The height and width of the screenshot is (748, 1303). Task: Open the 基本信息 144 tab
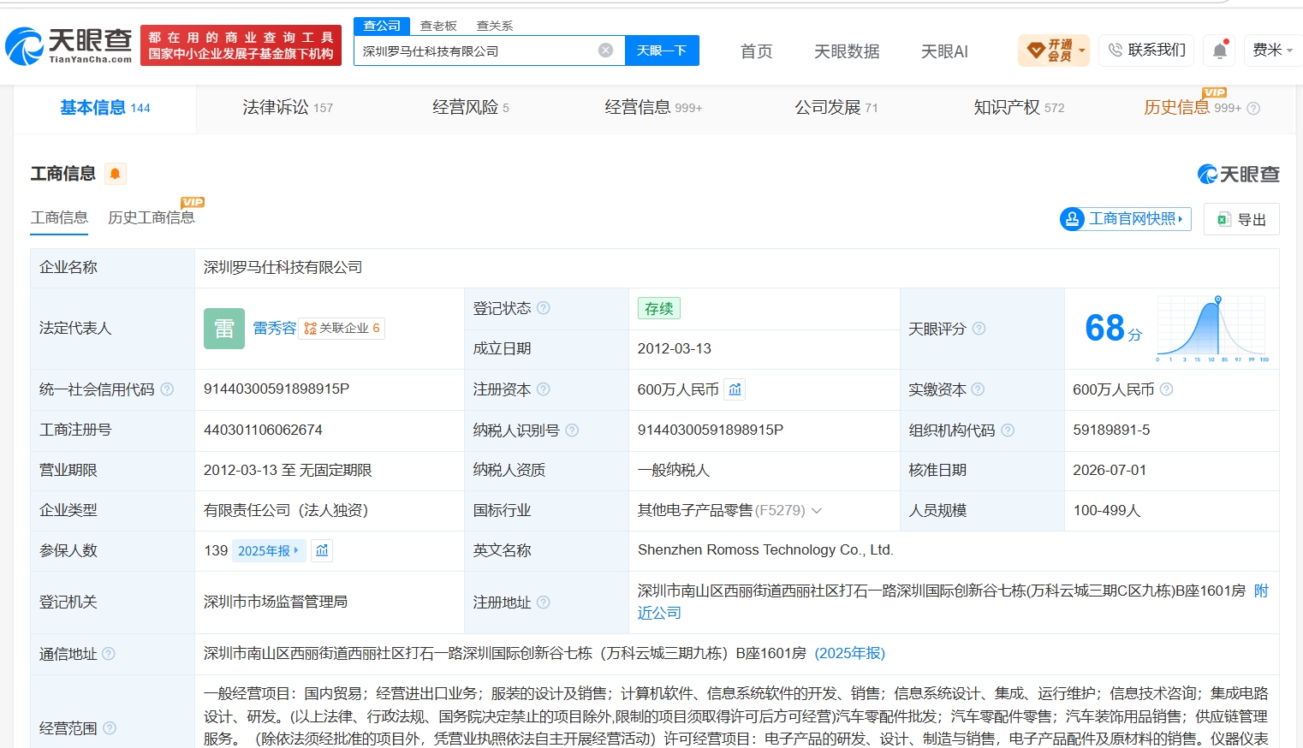click(105, 108)
